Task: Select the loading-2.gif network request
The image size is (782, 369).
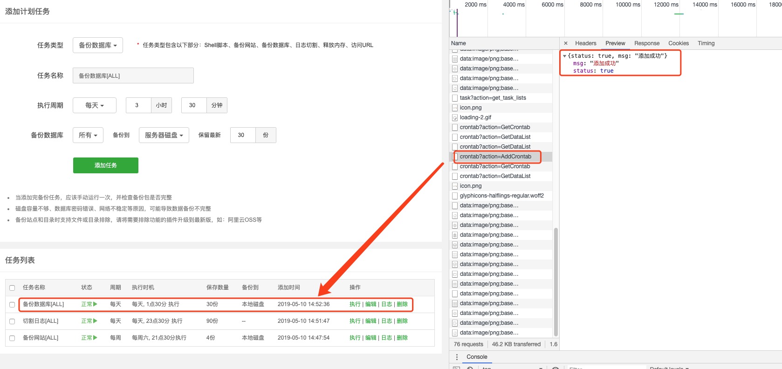Action: (475, 117)
